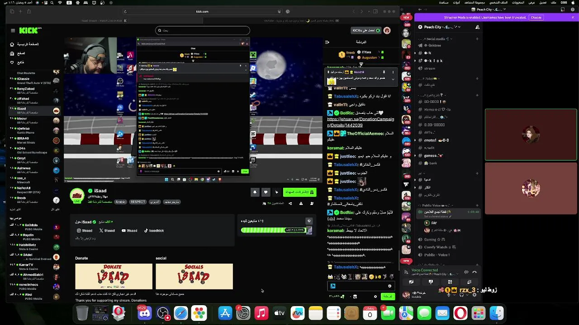
Task: Expand the pinned message chevron in chat
Action: pyautogui.click(x=393, y=79)
